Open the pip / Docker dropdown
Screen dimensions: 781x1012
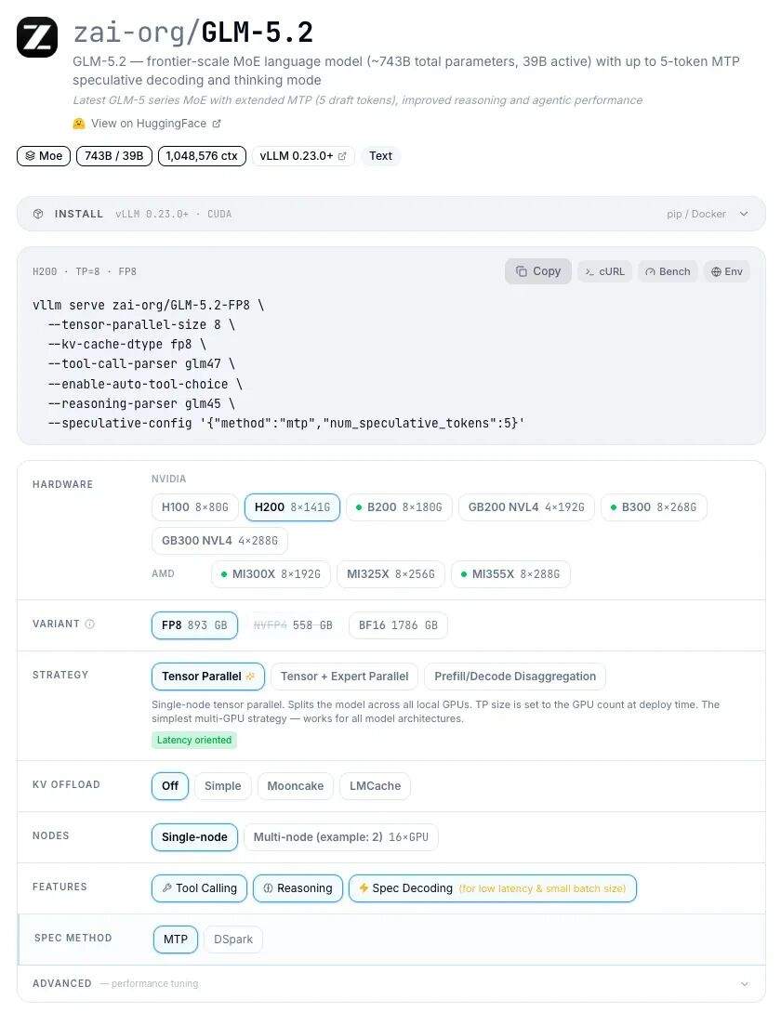696,214
